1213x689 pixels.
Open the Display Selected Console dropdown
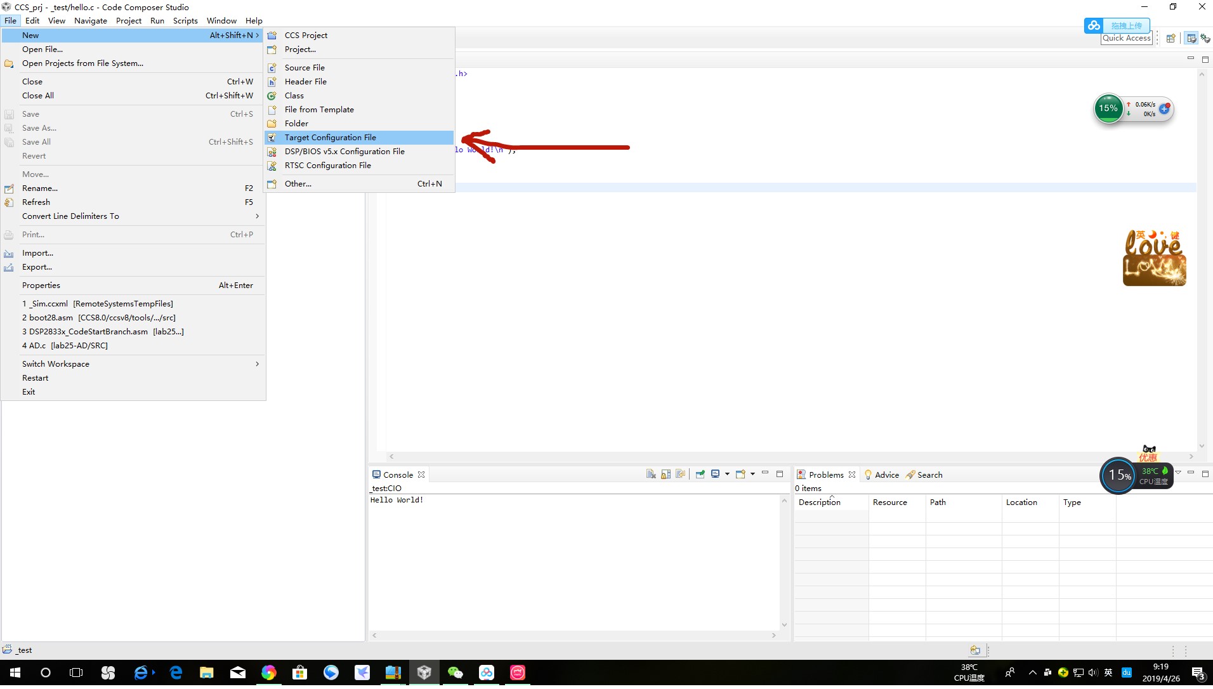click(x=726, y=474)
